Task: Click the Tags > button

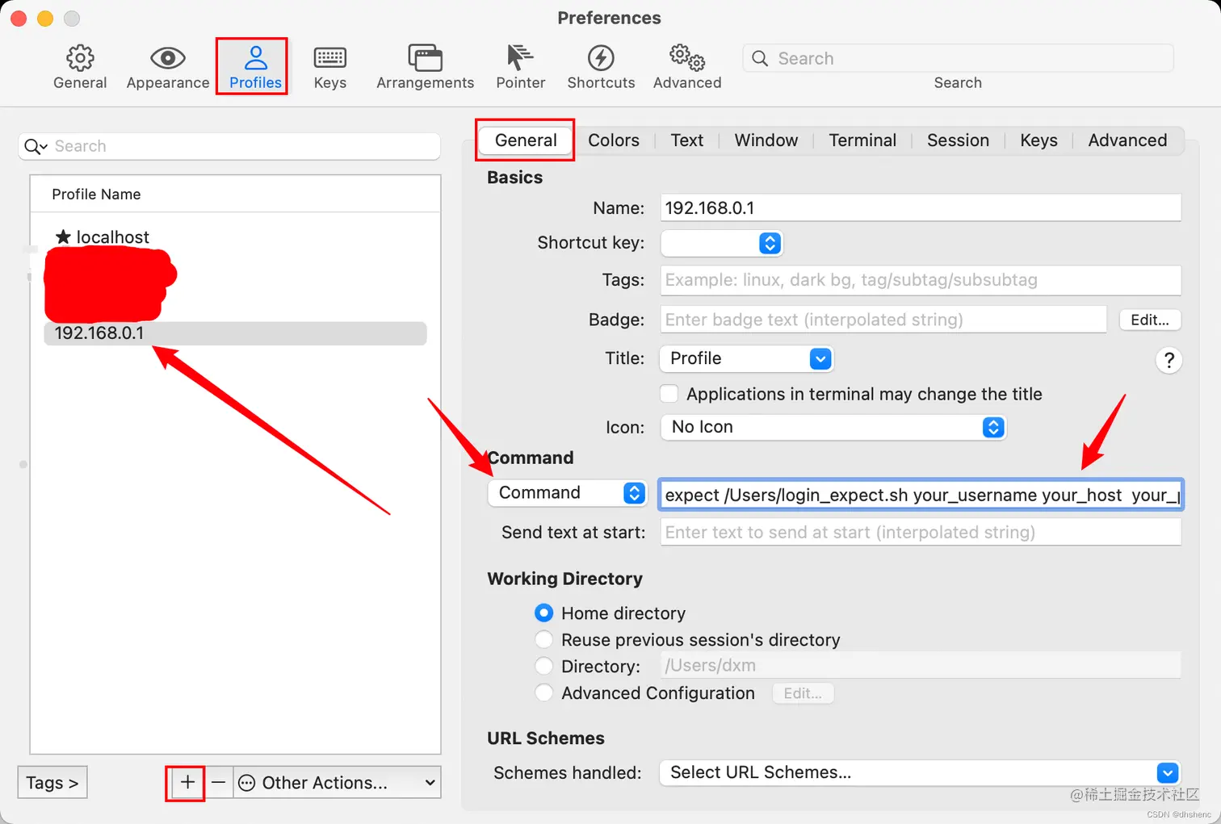Action: tap(52, 782)
